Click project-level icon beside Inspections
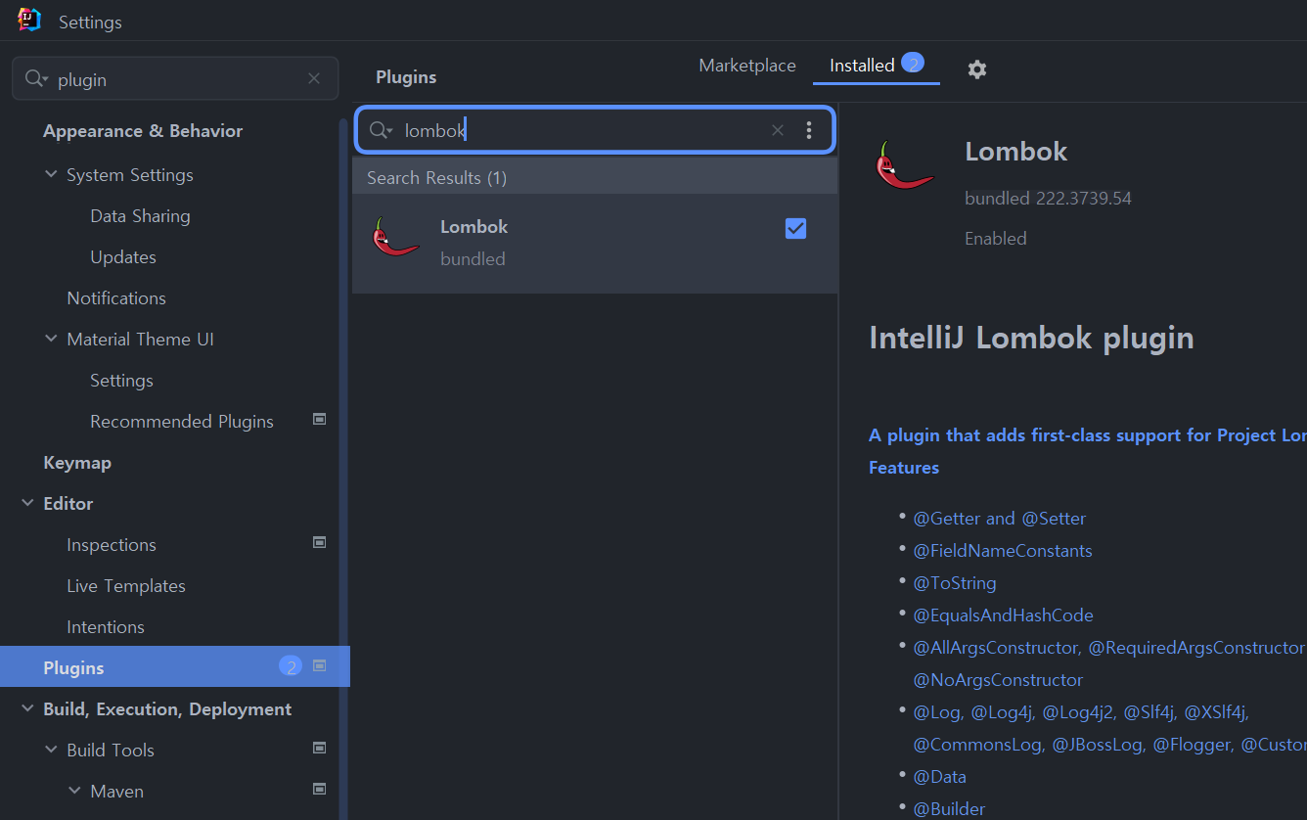The width and height of the screenshot is (1307, 820). [x=319, y=542]
